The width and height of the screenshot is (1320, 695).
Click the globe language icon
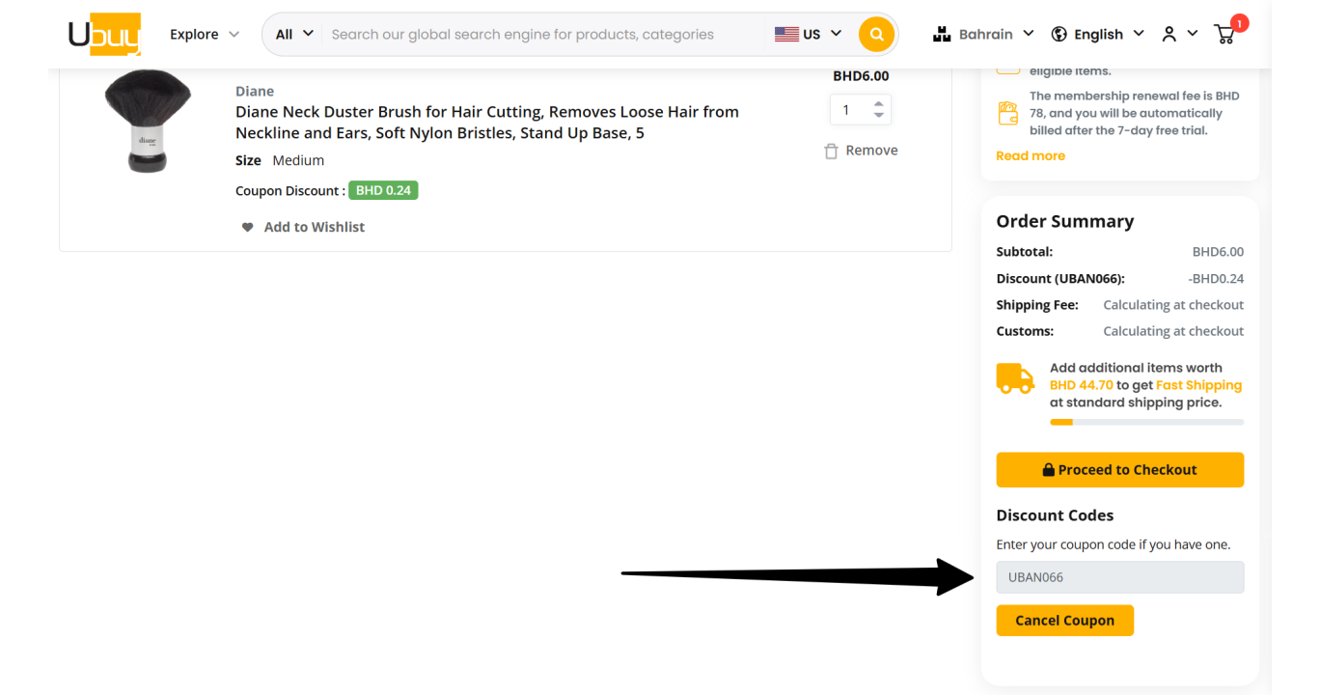coord(1059,34)
